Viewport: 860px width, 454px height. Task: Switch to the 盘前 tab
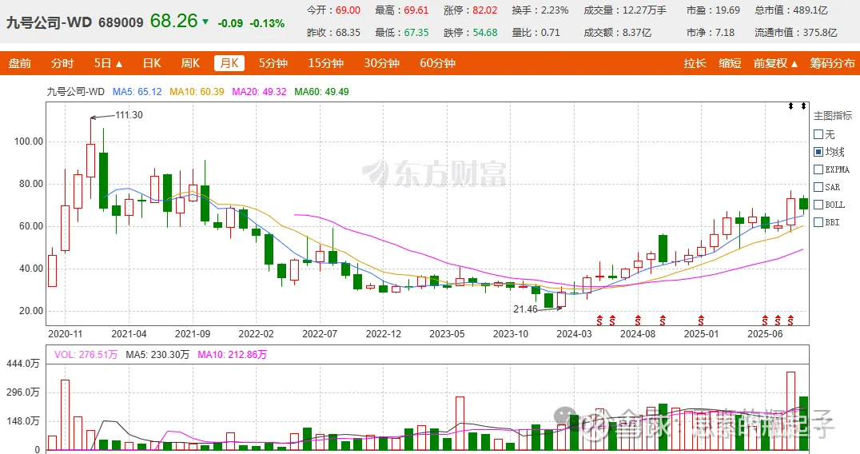click(x=20, y=63)
